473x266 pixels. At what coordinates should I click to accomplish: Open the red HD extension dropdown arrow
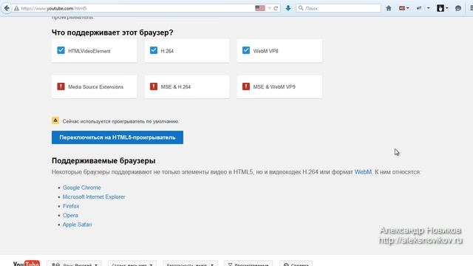coord(408,8)
